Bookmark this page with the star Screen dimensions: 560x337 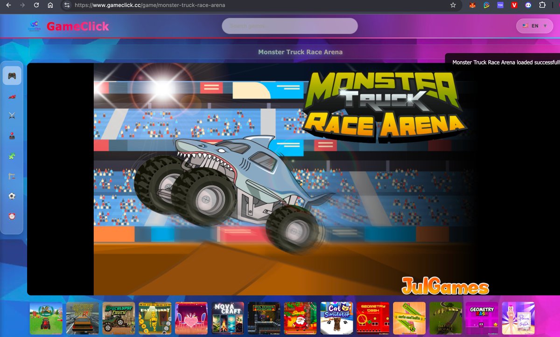click(x=453, y=5)
